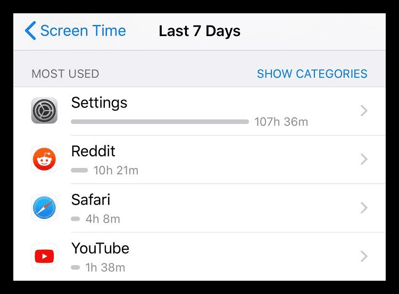Screen dimensions: 399x294
Task: Go back via the Screen Time label
Action: pyautogui.click(x=83, y=31)
